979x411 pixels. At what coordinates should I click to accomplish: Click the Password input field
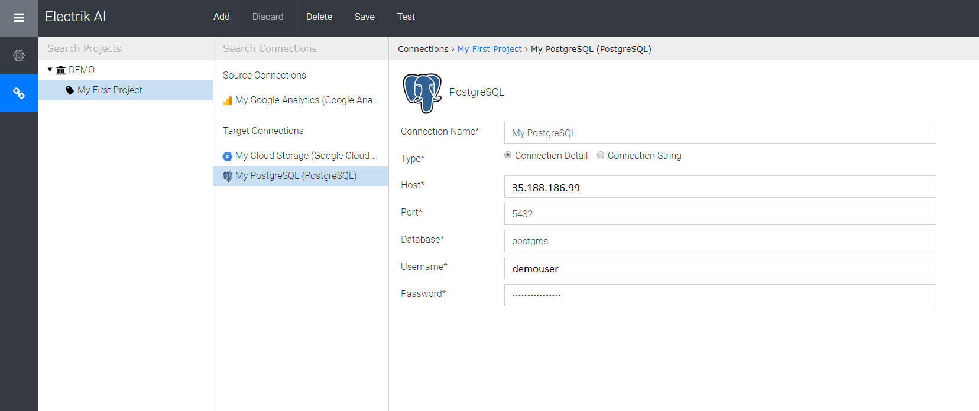(x=719, y=295)
